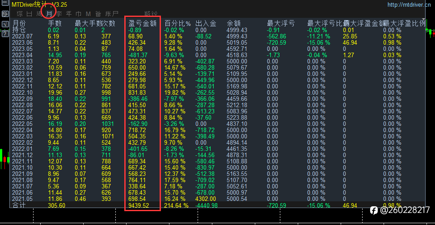The width and height of the screenshot is (435, 225).
Task: Open the http://mtdriver.cn link
Action: (409, 5)
